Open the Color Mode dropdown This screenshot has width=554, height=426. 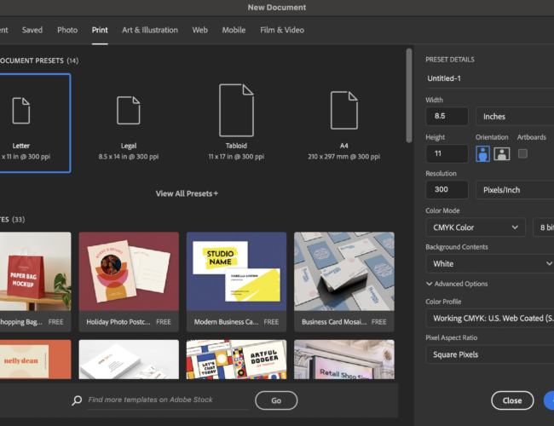coord(476,227)
